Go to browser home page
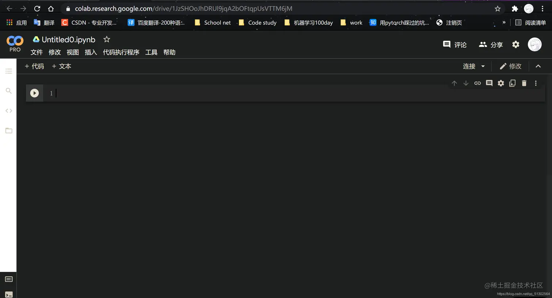The image size is (552, 298). coord(51,8)
